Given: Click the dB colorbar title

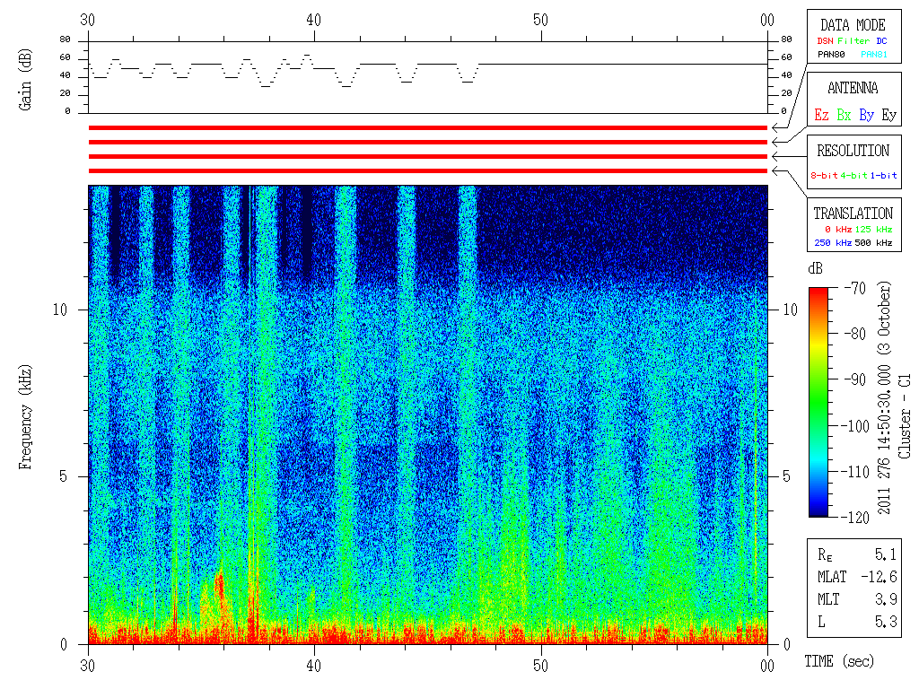Looking at the screenshot, I should 815,268.
